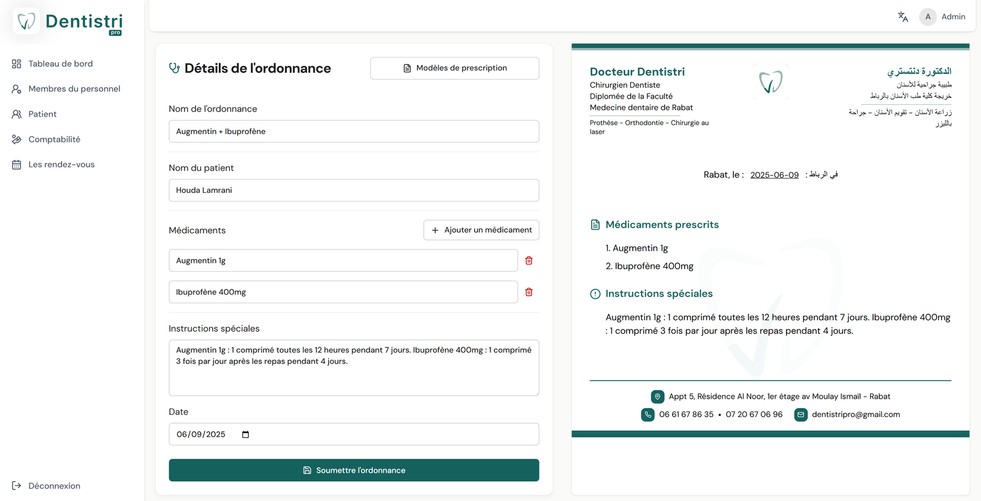Submit with Soumettre l'ordonnance
This screenshot has width=981, height=501.
(x=354, y=470)
